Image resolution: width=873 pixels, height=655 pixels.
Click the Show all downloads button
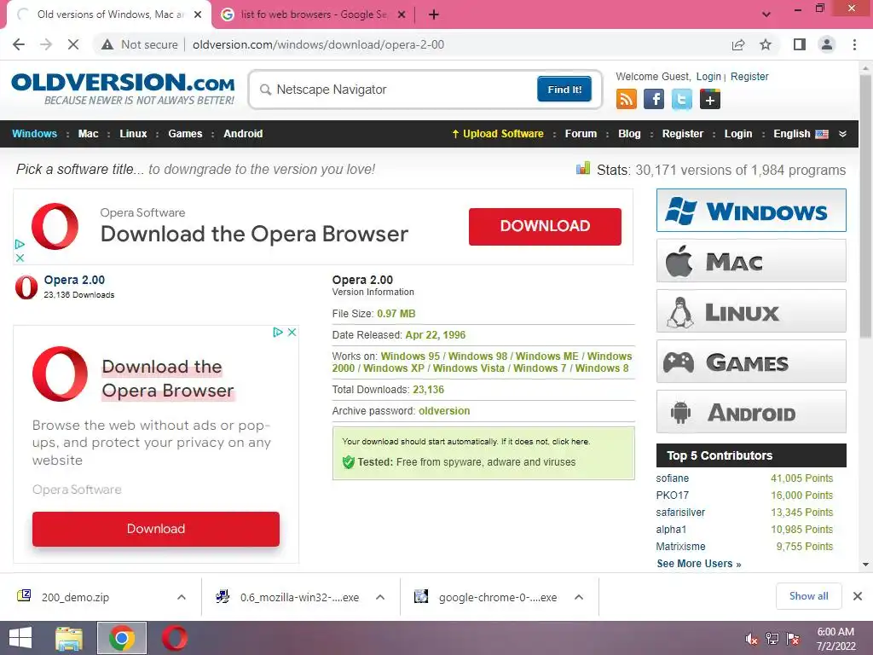pyautogui.click(x=808, y=596)
